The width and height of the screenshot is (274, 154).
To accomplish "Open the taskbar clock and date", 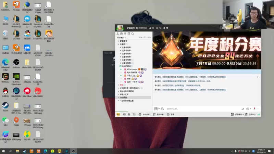I will click(x=261, y=151).
